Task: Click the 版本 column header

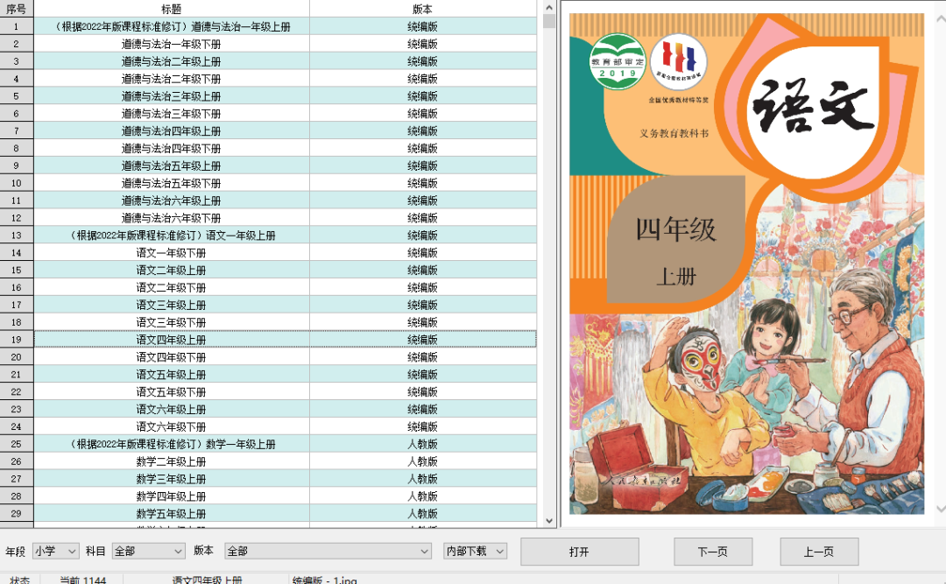Action: (x=422, y=9)
